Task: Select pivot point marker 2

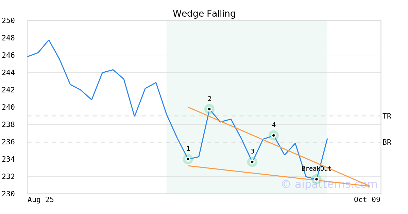Action: tap(209, 109)
